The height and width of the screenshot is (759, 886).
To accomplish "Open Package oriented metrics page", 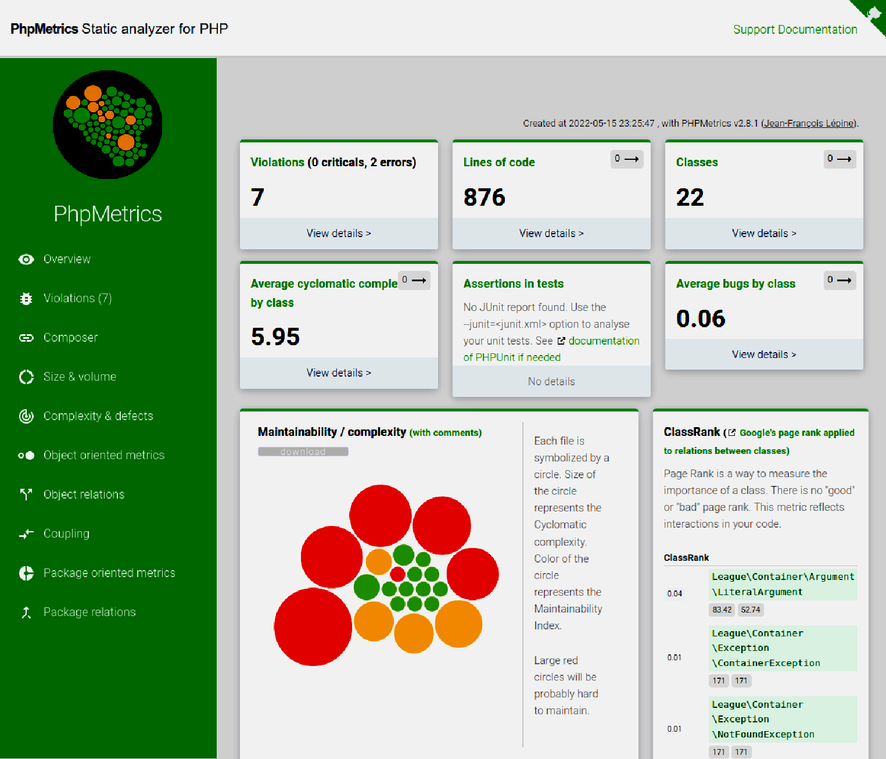I will coord(109,573).
